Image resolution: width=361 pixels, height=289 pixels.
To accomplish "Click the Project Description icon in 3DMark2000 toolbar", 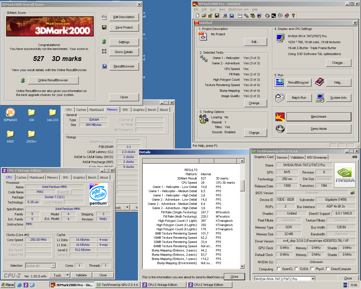I will 240,16.
